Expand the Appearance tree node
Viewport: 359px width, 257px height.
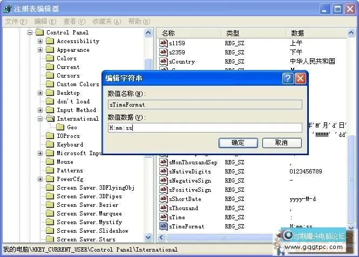[40, 50]
